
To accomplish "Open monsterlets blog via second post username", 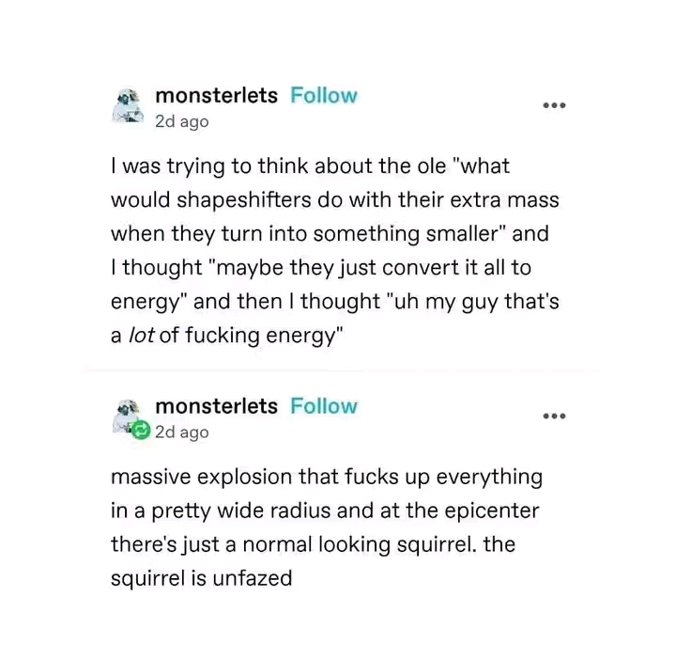I will pos(217,406).
